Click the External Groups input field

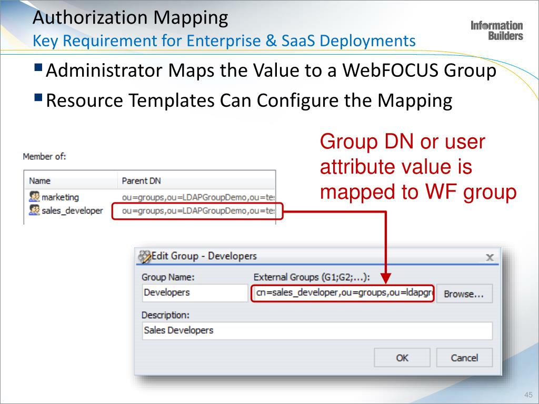tap(343, 292)
